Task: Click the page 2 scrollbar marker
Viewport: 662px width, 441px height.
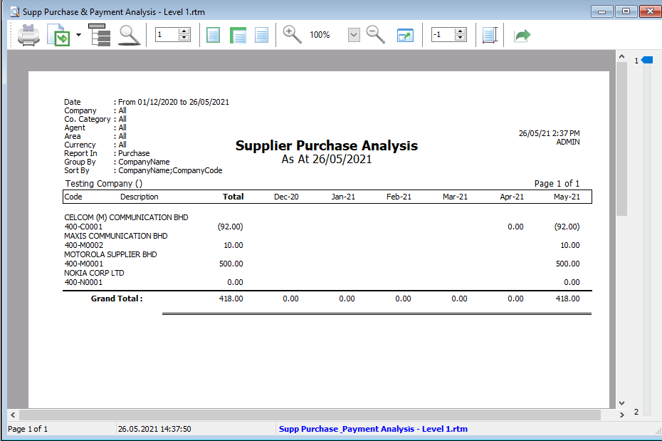Action: 636,412
